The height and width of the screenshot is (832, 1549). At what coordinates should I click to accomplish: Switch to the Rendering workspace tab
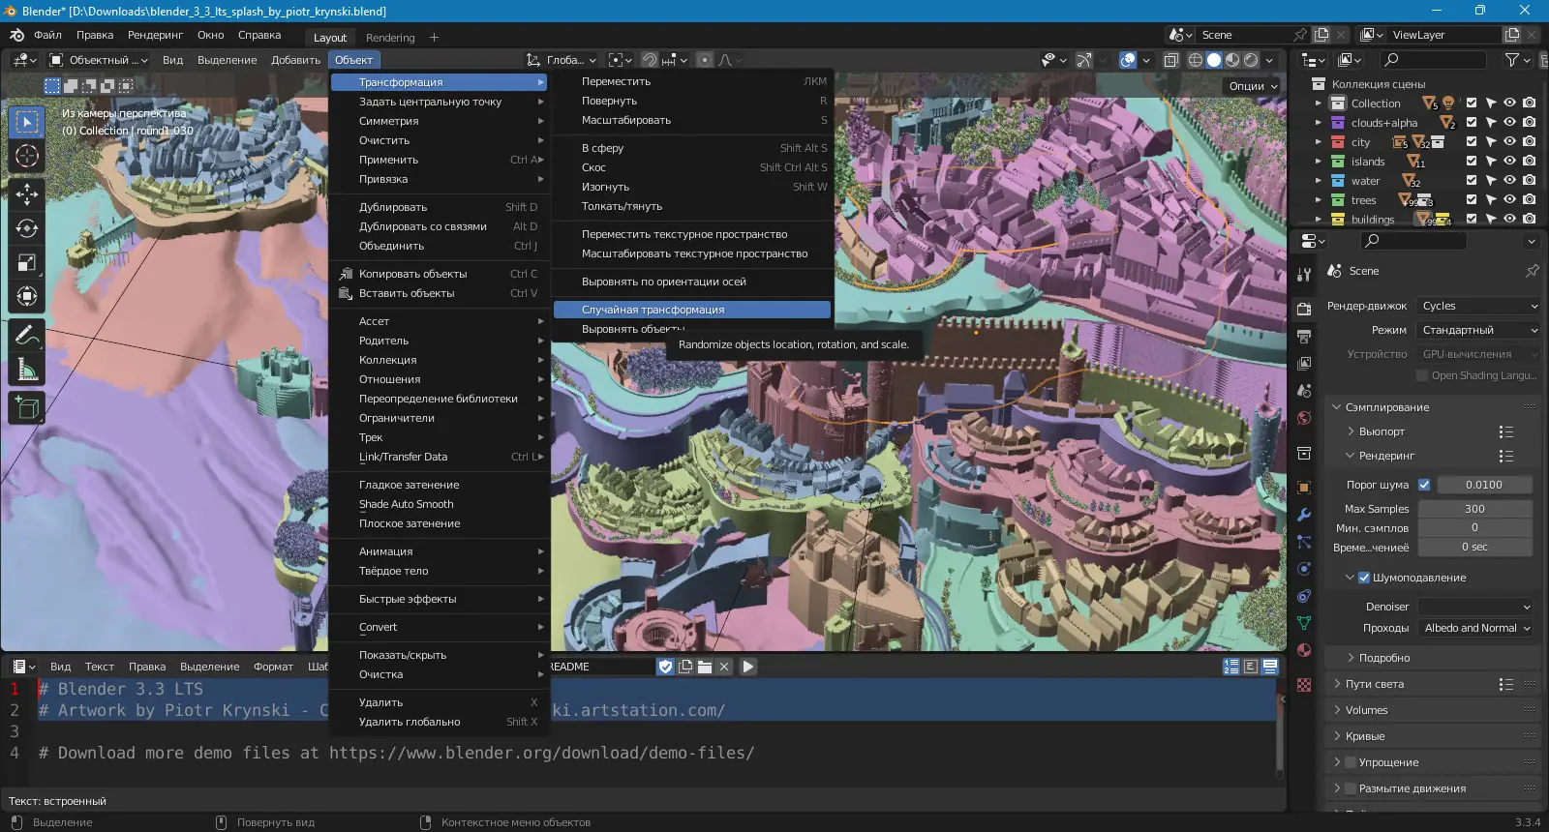coord(390,38)
